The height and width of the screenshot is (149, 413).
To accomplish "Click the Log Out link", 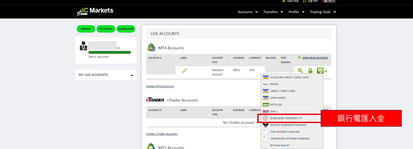I will (x=310, y=1).
